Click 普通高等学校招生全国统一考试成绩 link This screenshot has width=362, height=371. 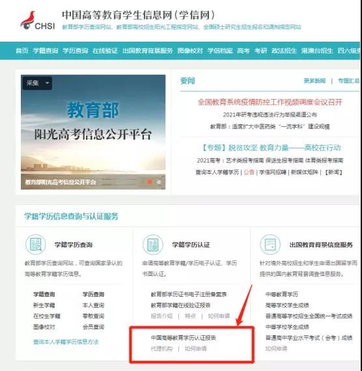click(x=309, y=316)
